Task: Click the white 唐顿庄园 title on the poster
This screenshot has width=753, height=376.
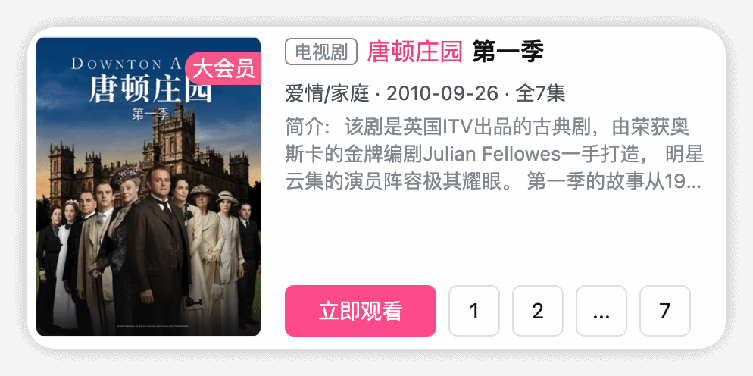Action: pyautogui.click(x=150, y=89)
